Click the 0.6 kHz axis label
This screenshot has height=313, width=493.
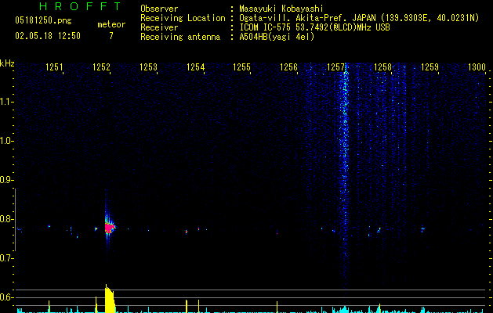coord(6,297)
